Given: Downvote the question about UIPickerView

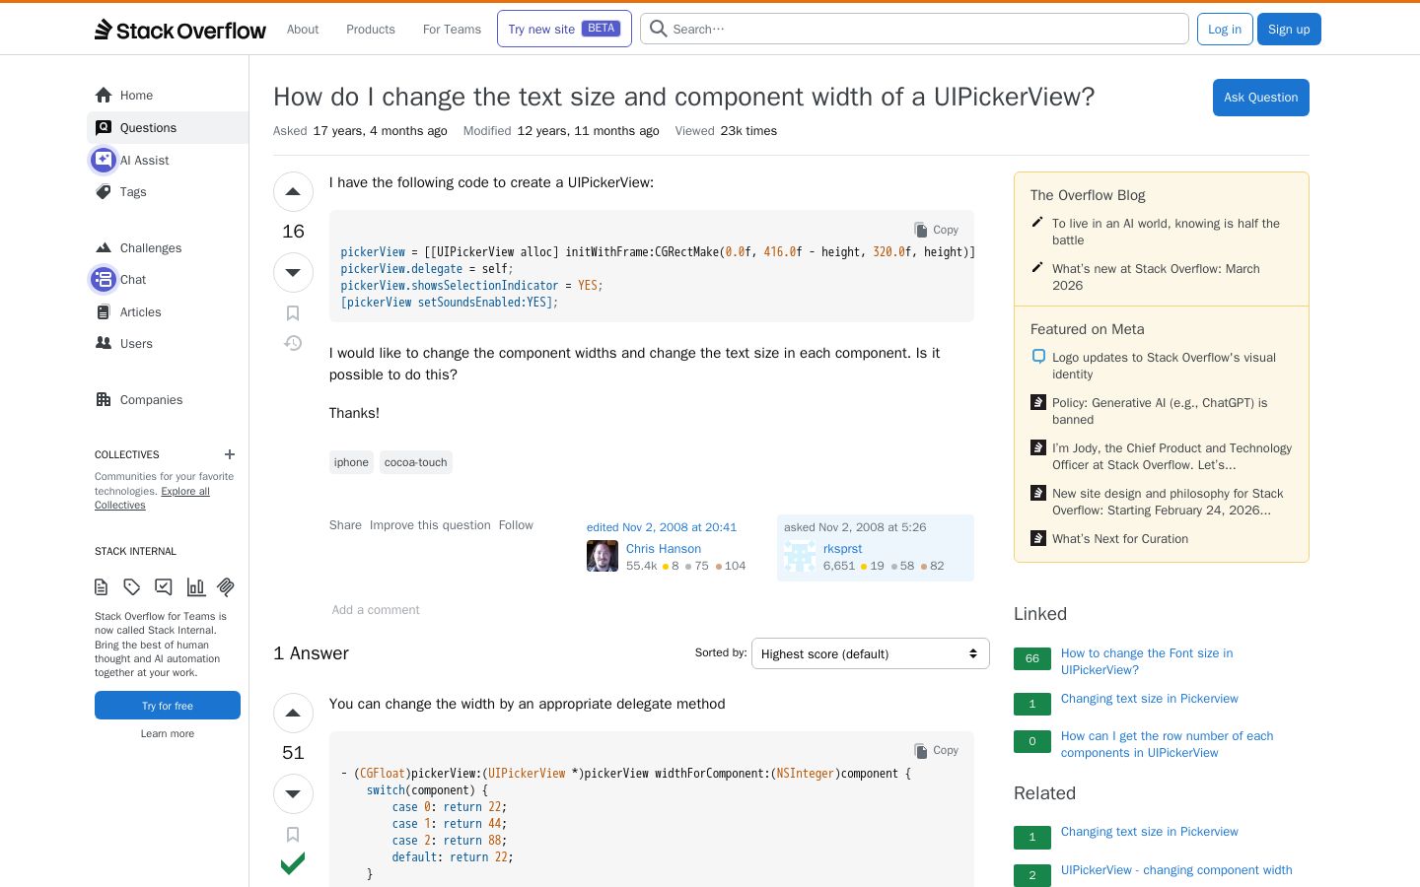Looking at the screenshot, I should tap(293, 272).
